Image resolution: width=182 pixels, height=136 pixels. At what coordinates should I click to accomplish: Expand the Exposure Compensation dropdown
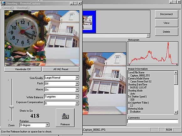pos(77,103)
